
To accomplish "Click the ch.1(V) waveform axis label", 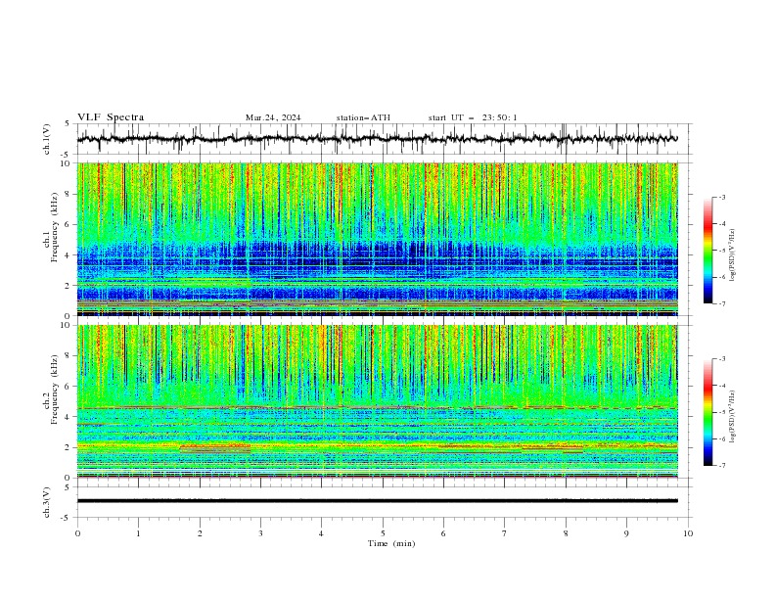I will [x=47, y=139].
